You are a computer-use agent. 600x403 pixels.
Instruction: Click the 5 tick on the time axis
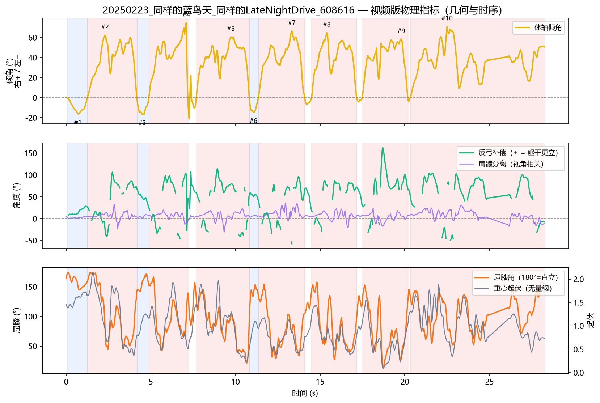(151, 382)
